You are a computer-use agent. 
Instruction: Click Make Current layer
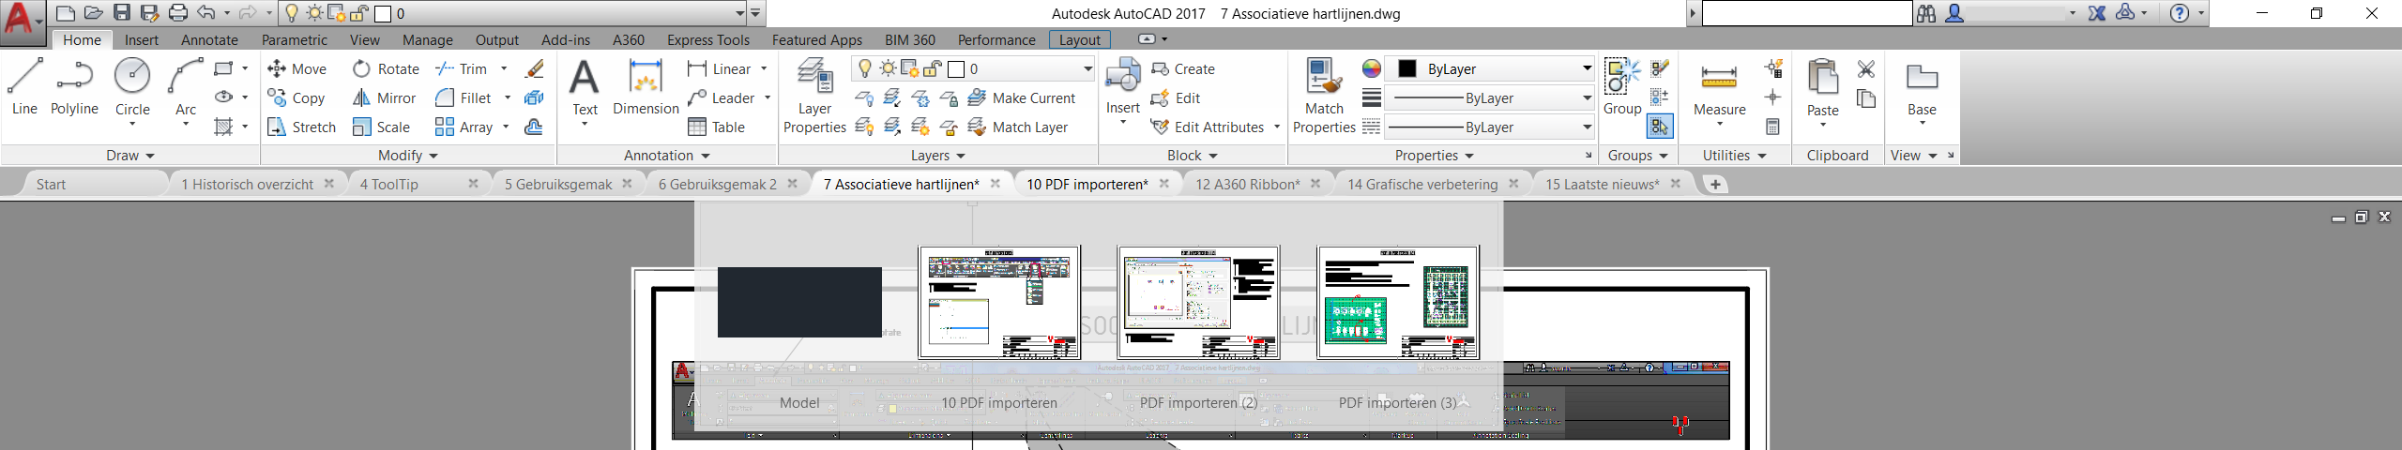tap(1022, 98)
